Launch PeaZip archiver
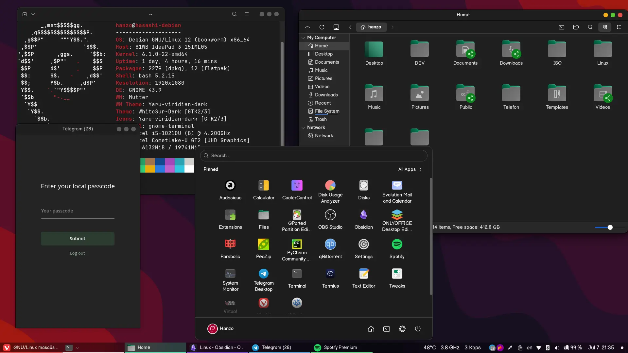This screenshot has height=353, width=628. (x=264, y=248)
